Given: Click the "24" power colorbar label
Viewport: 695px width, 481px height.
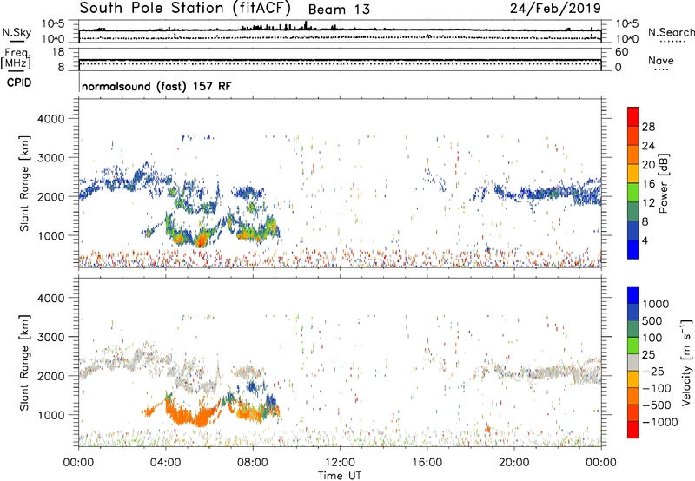Looking at the screenshot, I should pos(648,146).
